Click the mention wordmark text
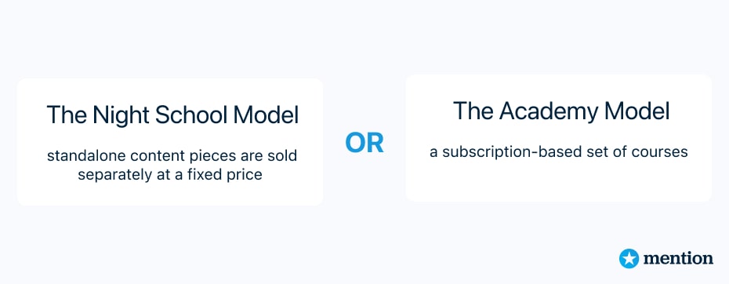This screenshot has height=284, width=729. pos(678,258)
